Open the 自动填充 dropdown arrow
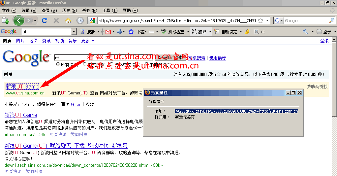 coord(241,32)
